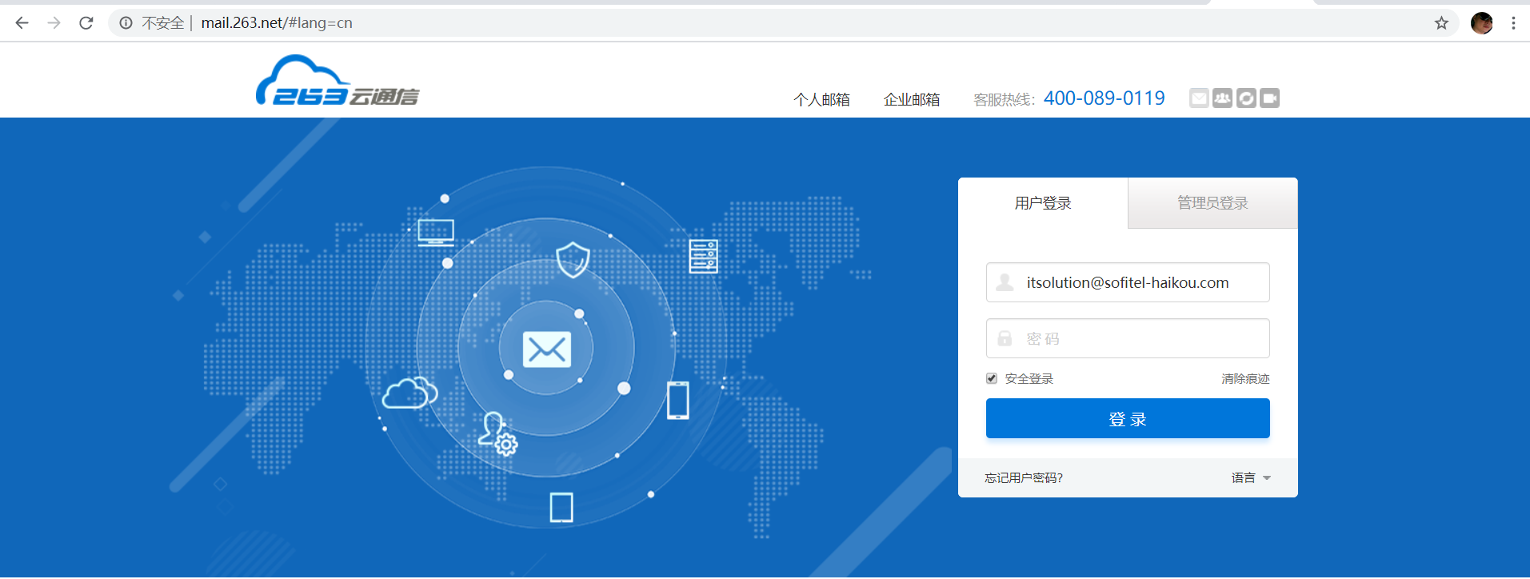The height and width of the screenshot is (579, 1530).
Task: Open the 语言 language dropdown
Action: point(1251,477)
